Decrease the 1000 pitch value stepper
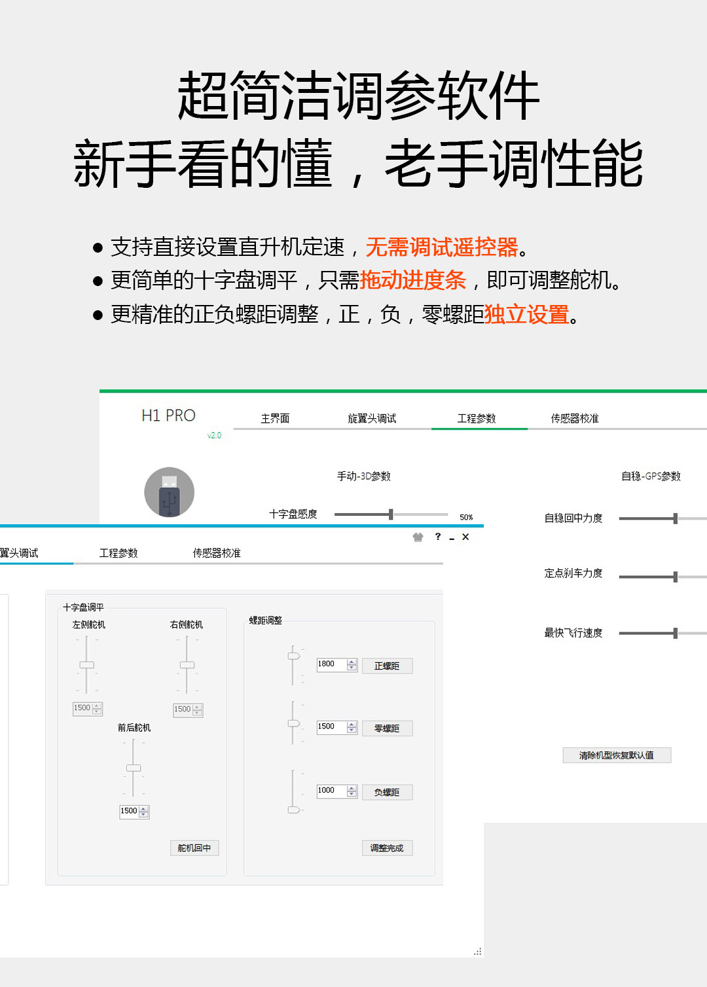 352,795
